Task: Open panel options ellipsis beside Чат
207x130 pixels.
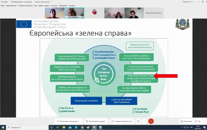Action: (x=204, y=121)
